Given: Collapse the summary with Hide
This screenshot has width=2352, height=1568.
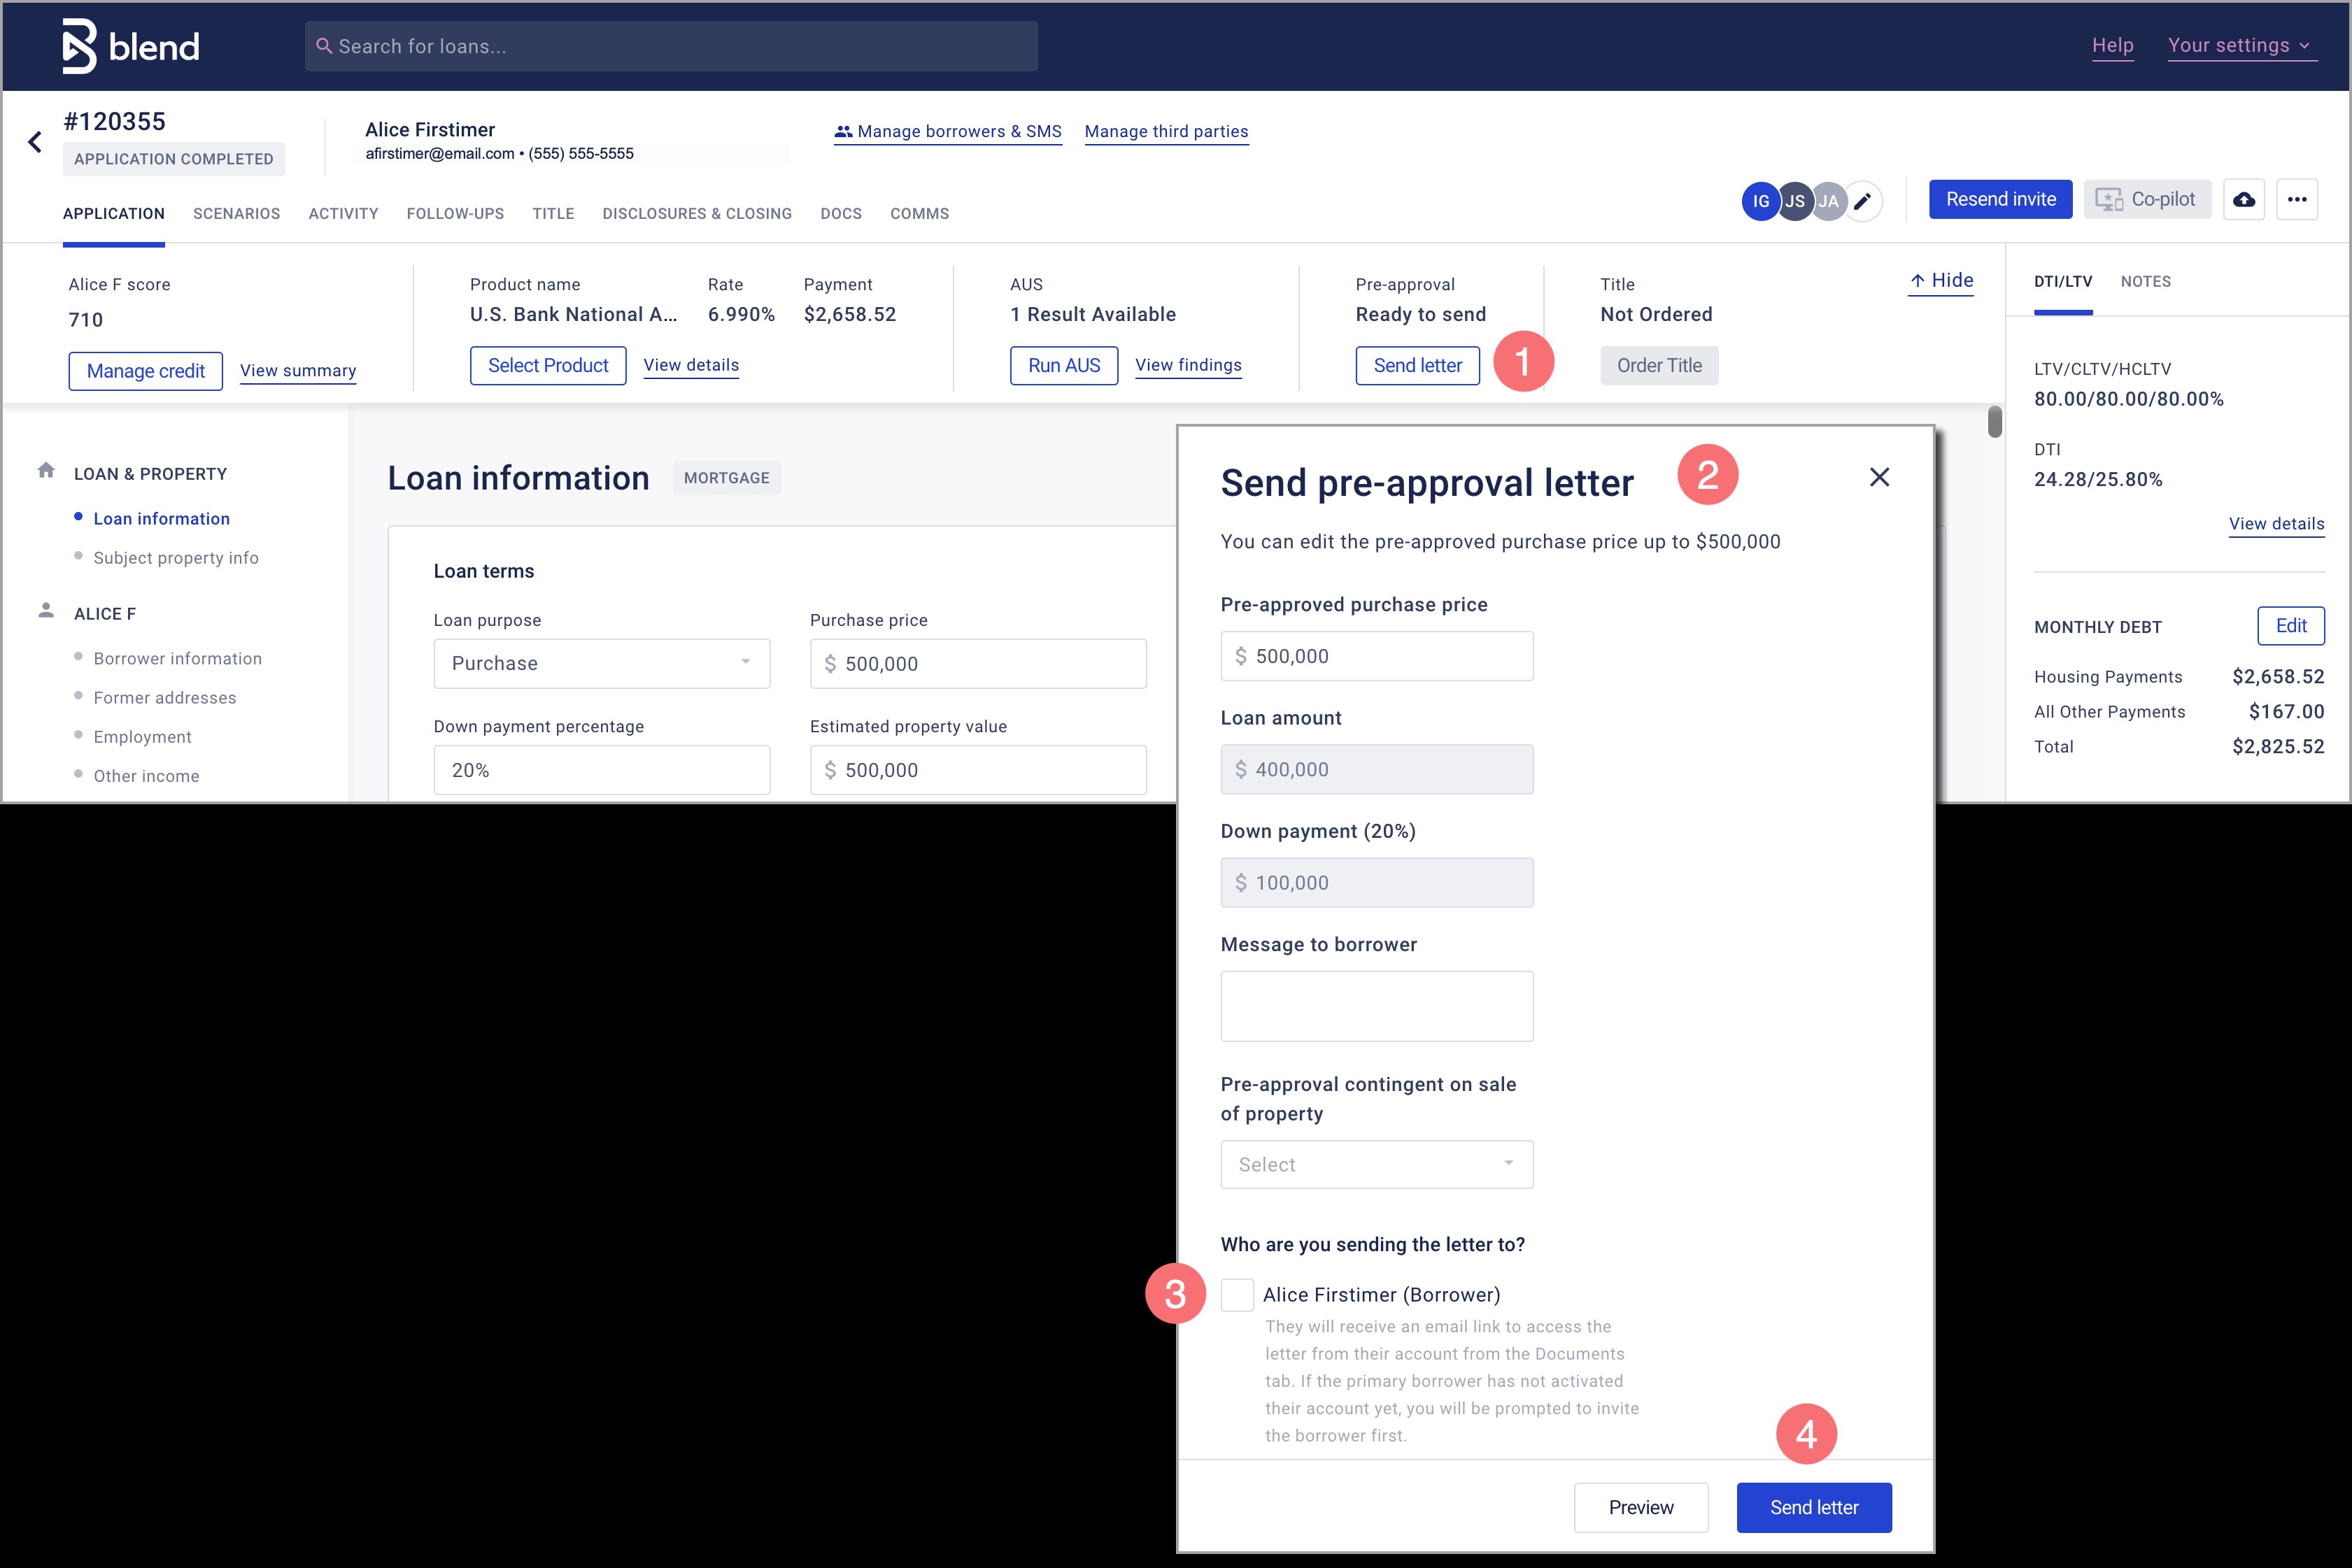Looking at the screenshot, I should point(1941,281).
